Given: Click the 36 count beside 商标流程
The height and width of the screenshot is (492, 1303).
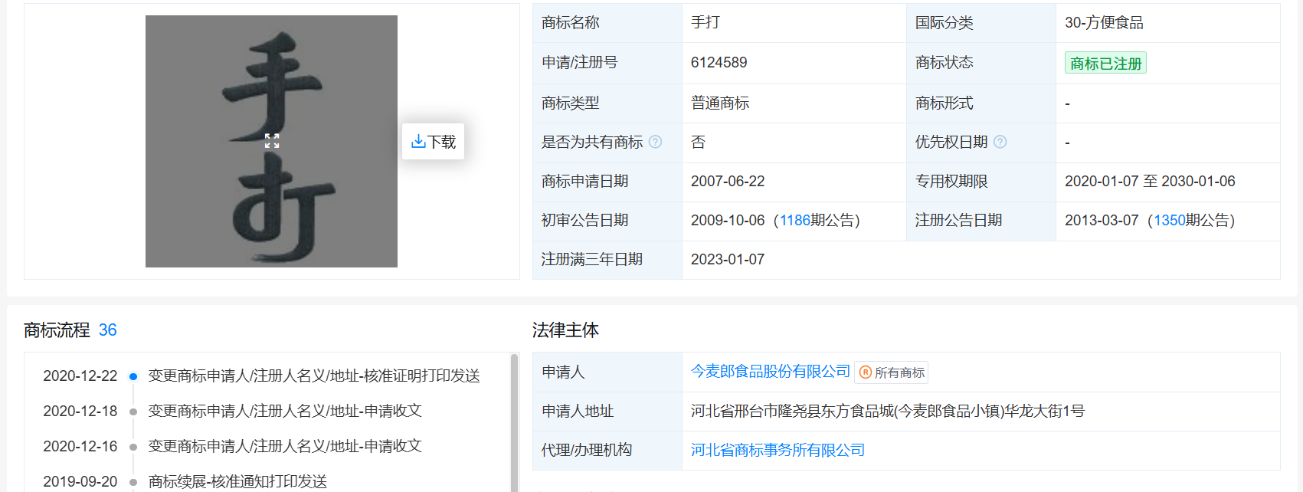Looking at the screenshot, I should coord(107,330).
